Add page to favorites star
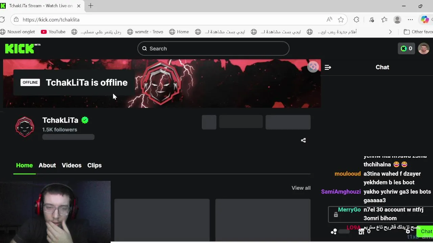Image resolution: width=433 pixels, height=243 pixels. point(341,20)
